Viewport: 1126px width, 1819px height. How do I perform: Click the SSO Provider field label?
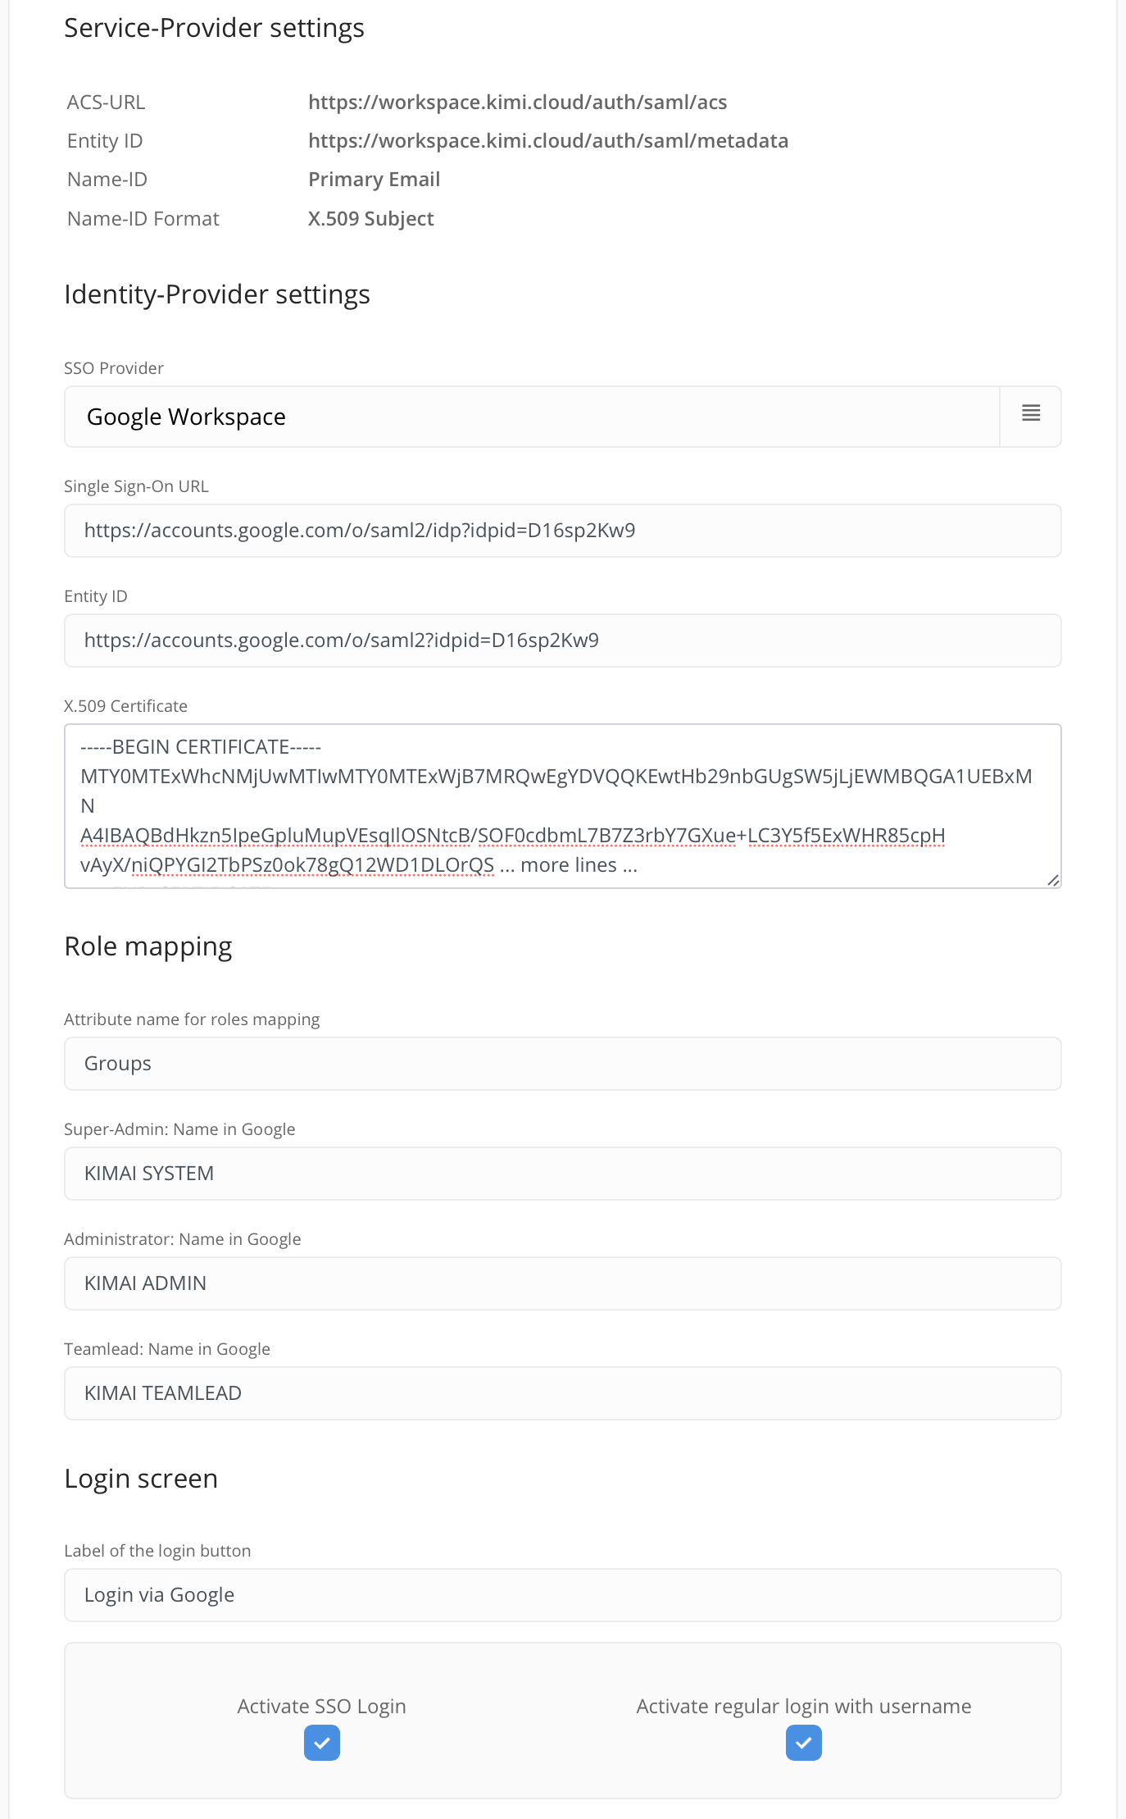[x=114, y=368]
